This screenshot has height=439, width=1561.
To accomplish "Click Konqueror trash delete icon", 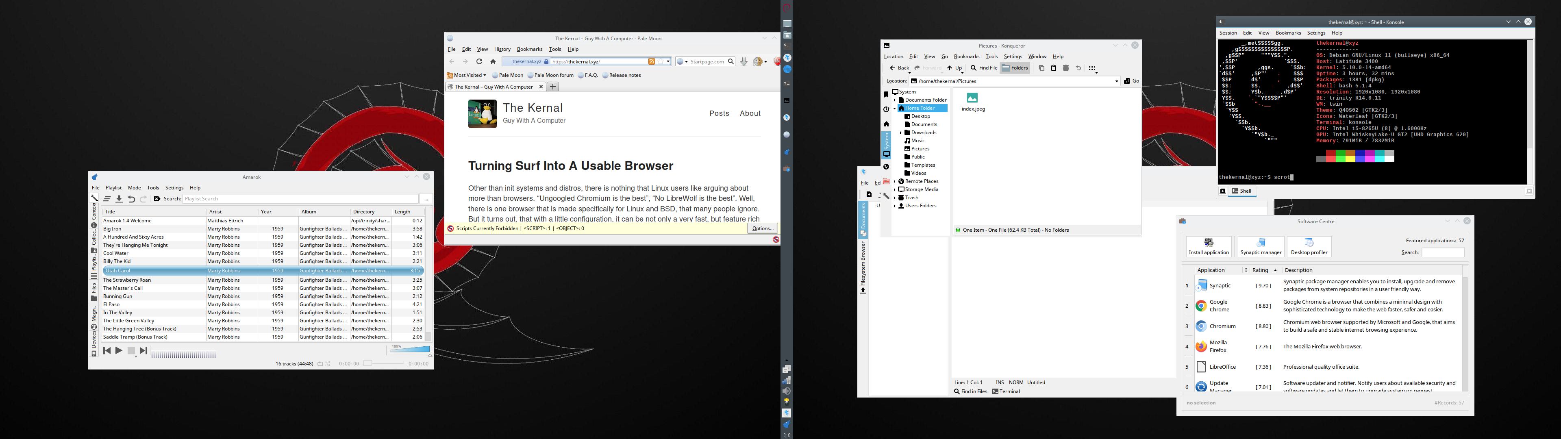I will (1066, 69).
